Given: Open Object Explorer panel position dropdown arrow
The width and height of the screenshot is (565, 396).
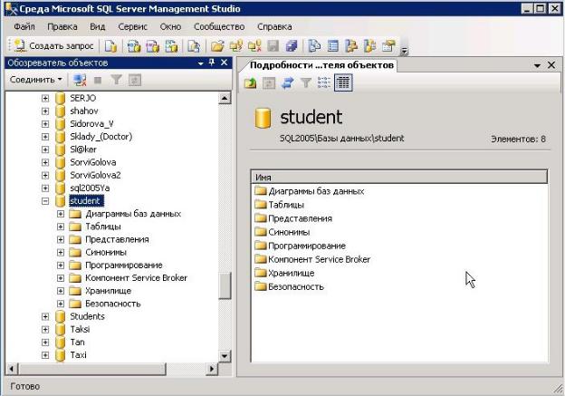Looking at the screenshot, I should [x=201, y=63].
